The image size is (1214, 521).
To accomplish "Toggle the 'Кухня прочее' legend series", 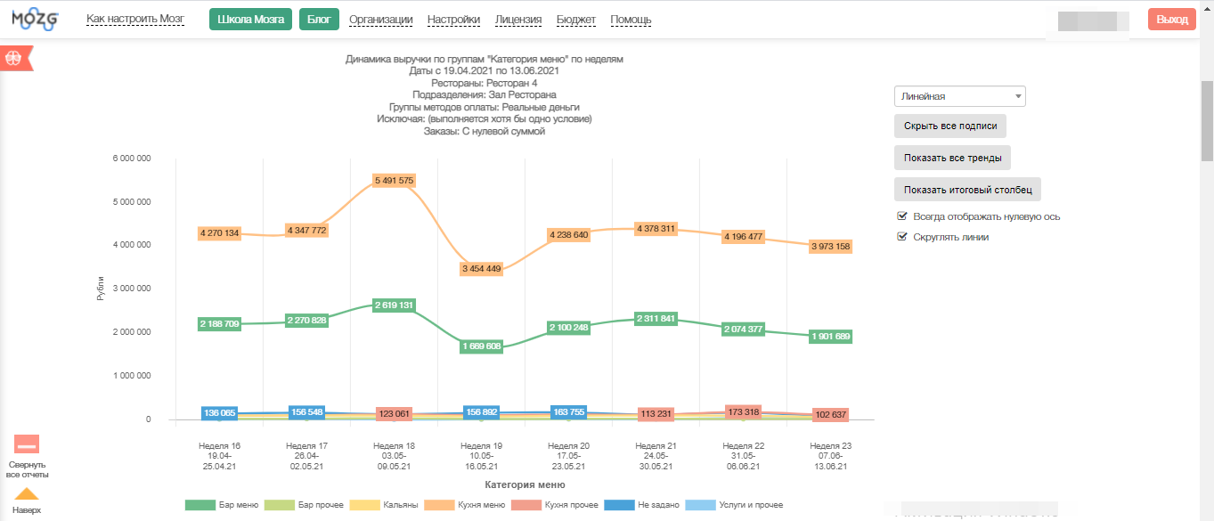I will point(527,505).
